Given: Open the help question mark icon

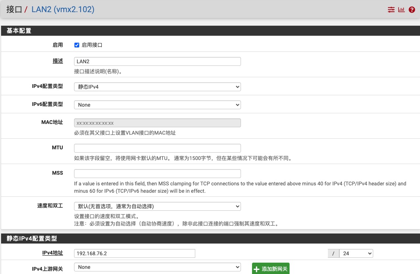Looking at the screenshot, I should 412,10.
